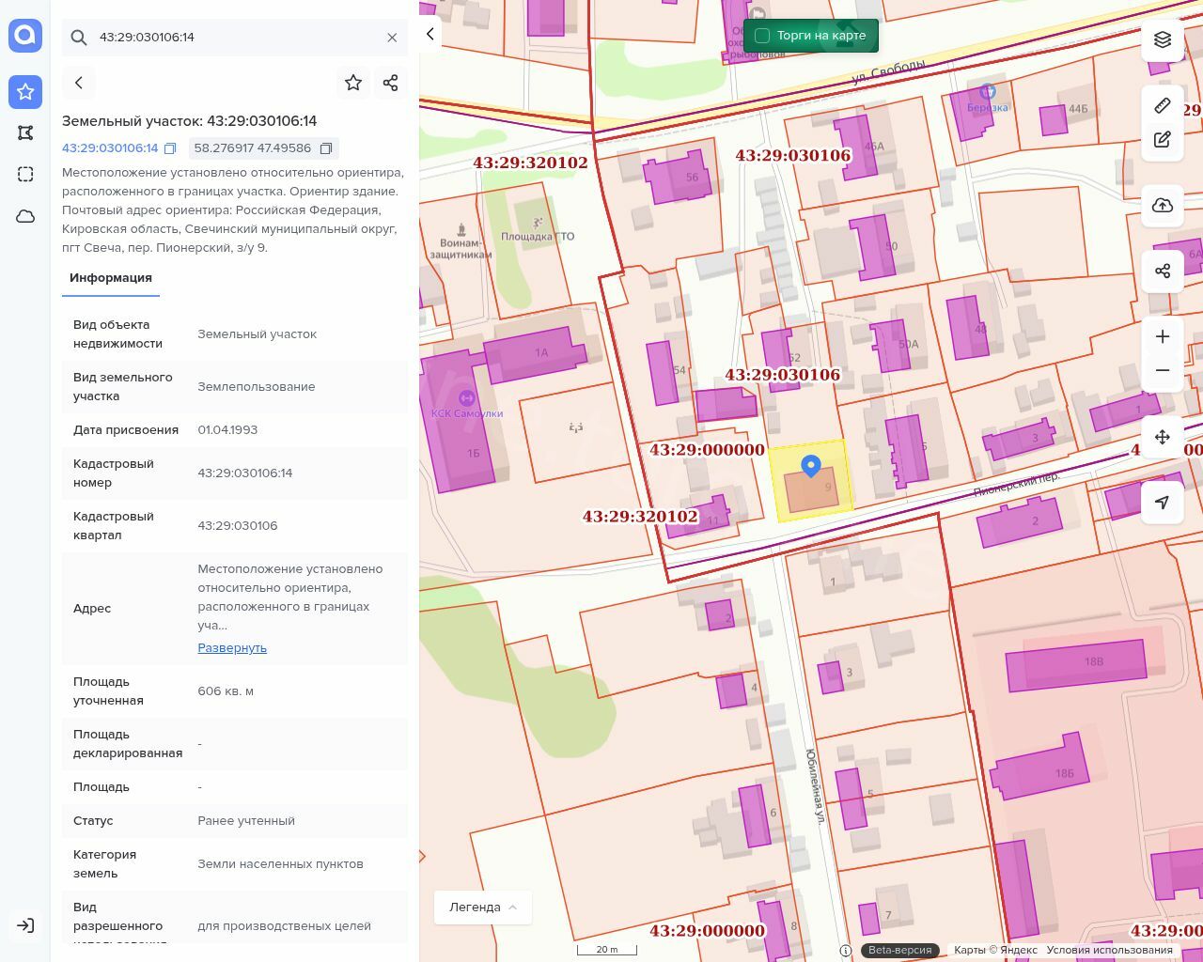Select the Информация tab
Screen dimensions: 1203x962
[111, 278]
